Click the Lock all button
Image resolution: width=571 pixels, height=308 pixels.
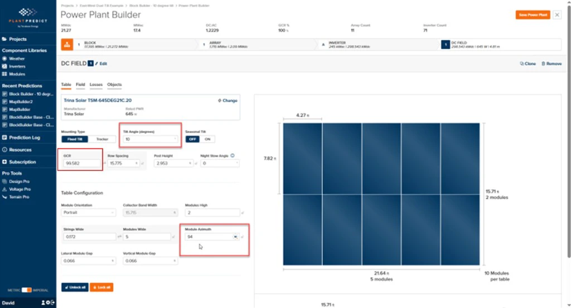[x=101, y=287]
